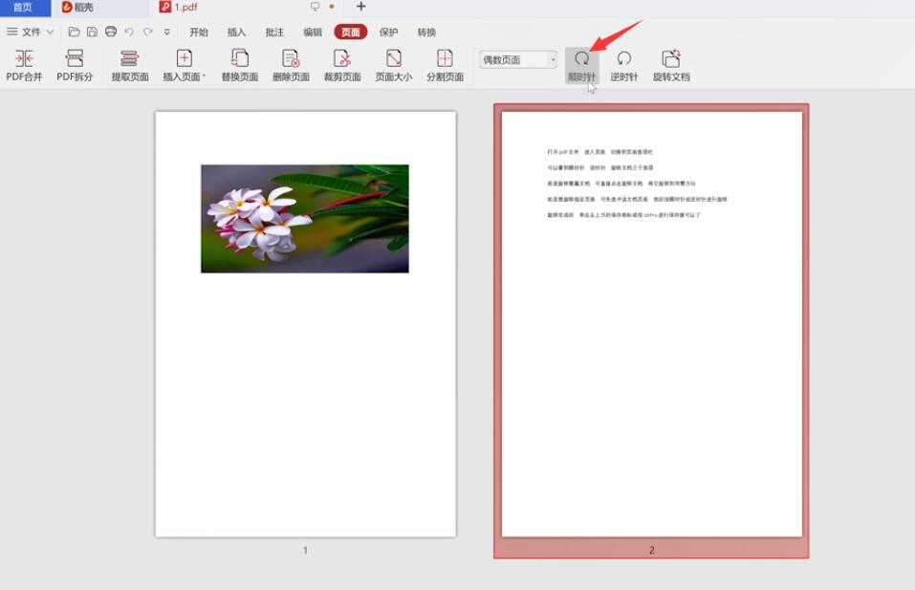915x590 pixels.
Task: Select the 页面 ribbon tab
Action: click(351, 33)
